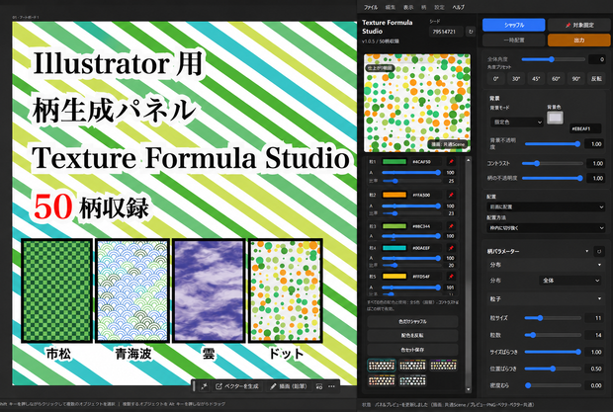Select the 90° angle preset

coord(575,78)
